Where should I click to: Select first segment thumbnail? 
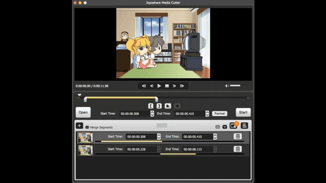pyautogui.click(x=85, y=137)
